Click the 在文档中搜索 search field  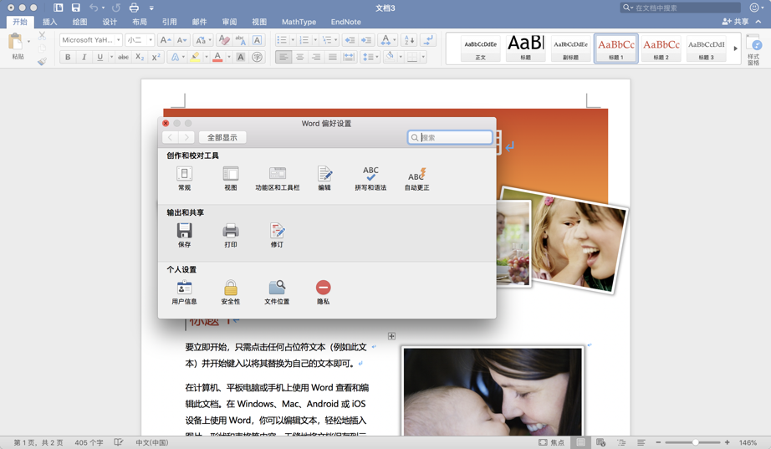(680, 8)
